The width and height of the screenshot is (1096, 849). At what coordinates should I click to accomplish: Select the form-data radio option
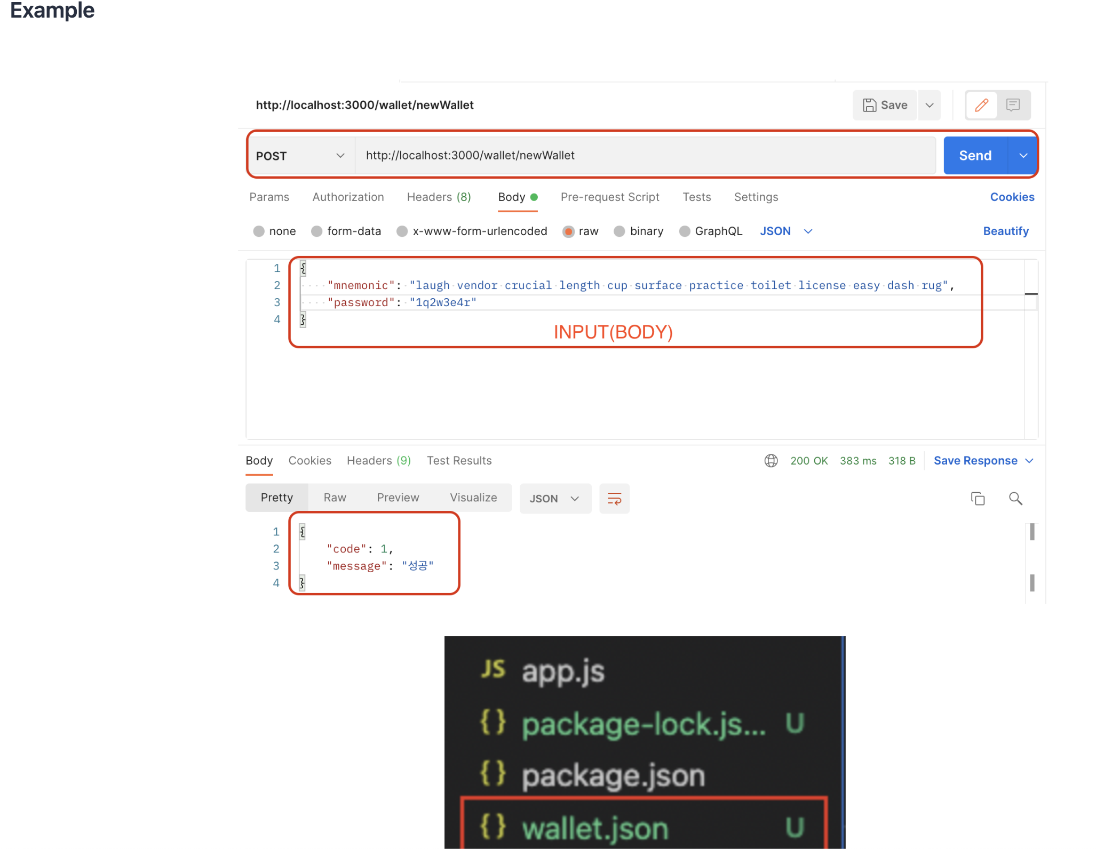pos(317,231)
